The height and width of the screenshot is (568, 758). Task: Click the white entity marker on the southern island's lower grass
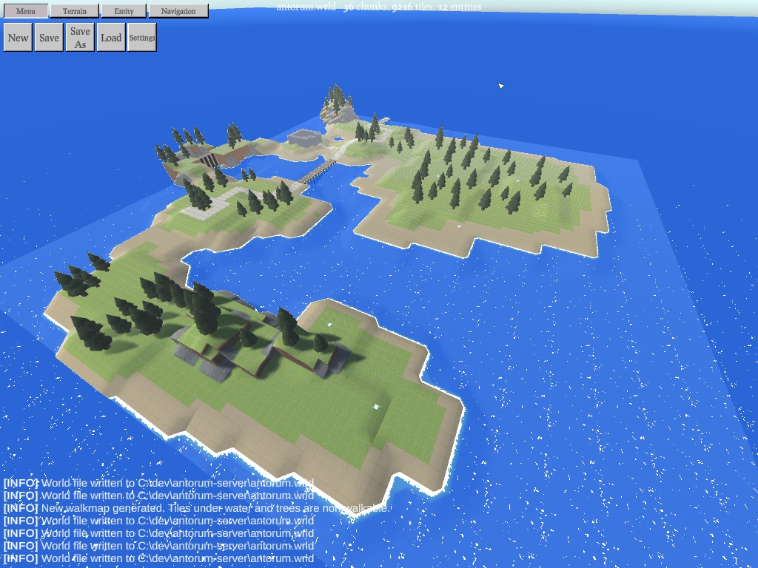pos(377,406)
